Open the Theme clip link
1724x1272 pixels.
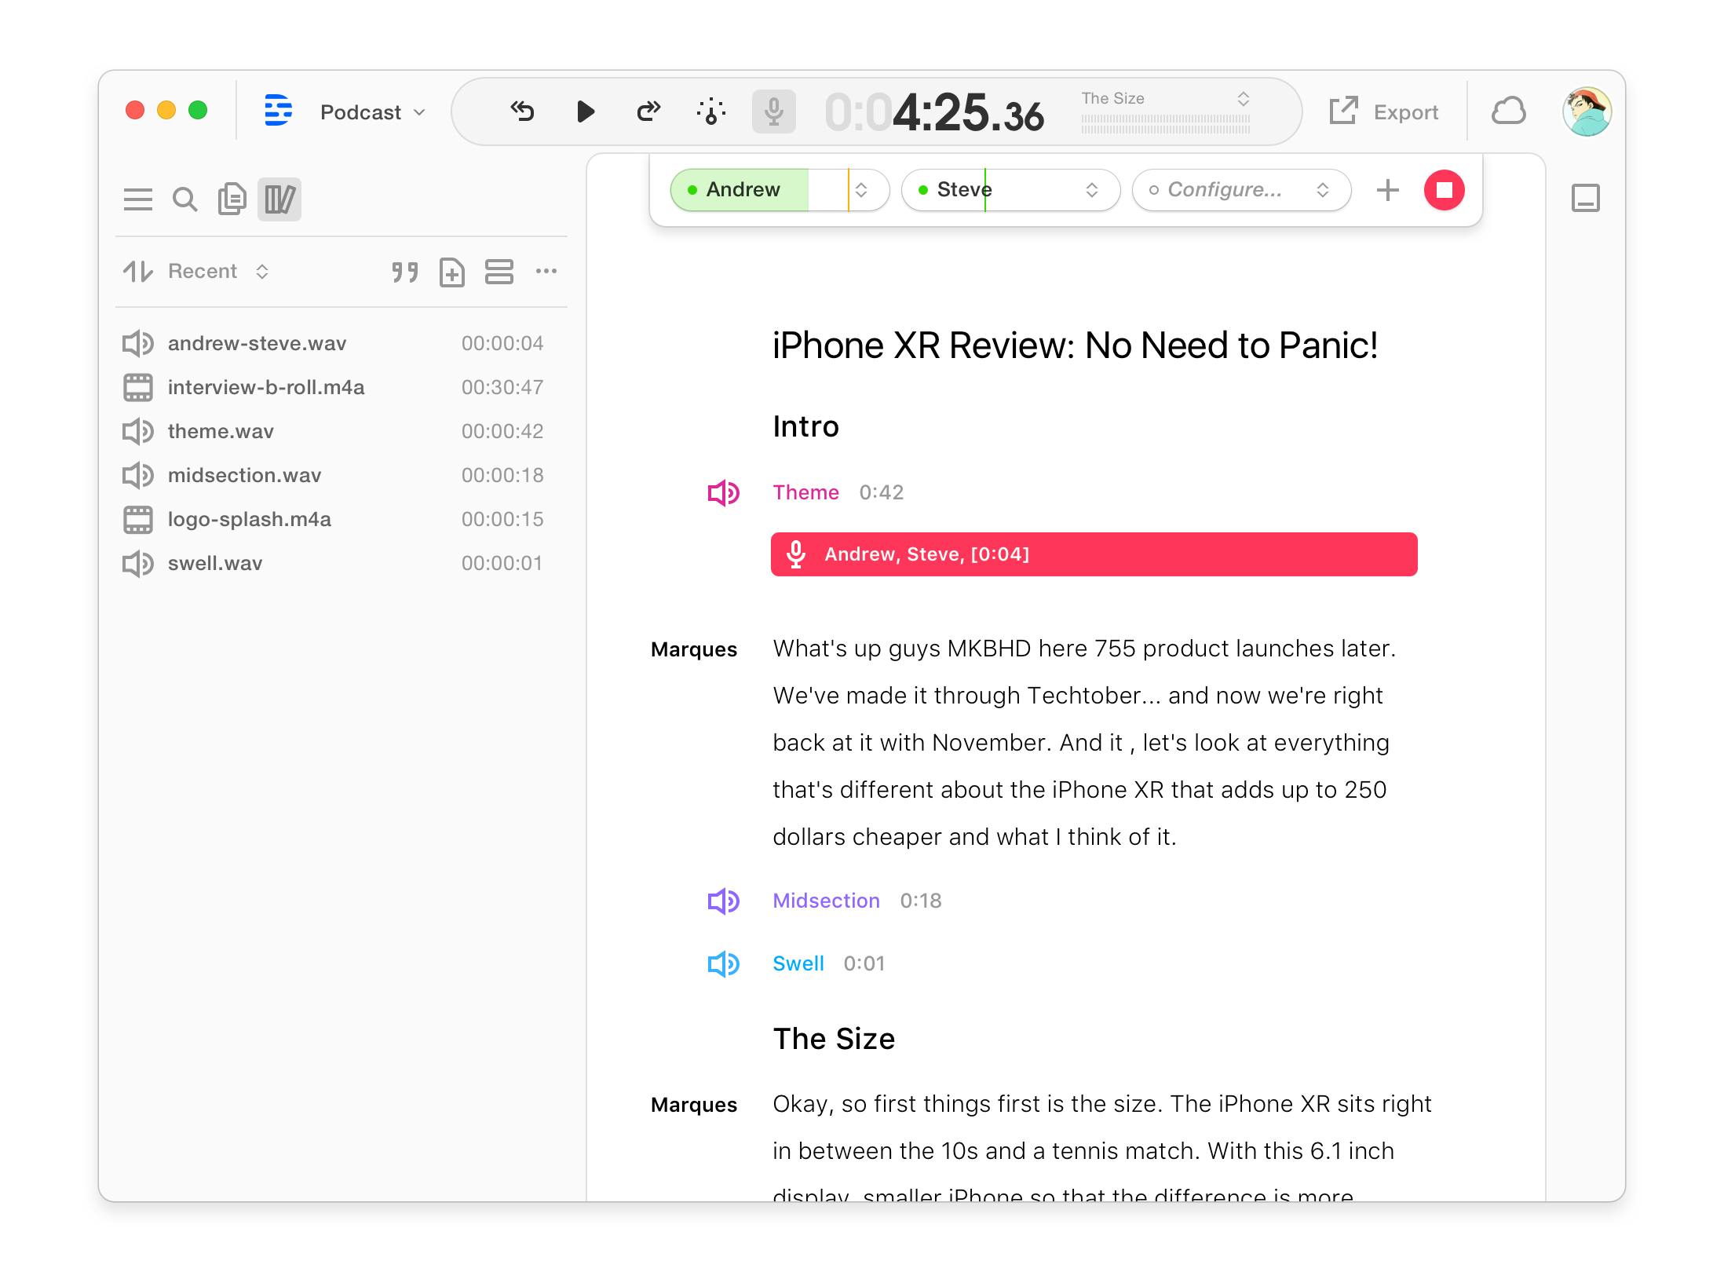(x=806, y=492)
